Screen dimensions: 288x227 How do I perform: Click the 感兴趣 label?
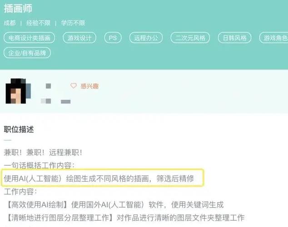click(89, 86)
